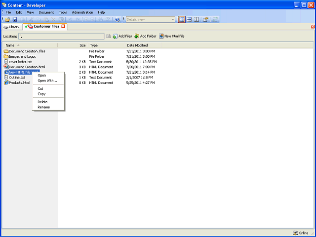The image size is (316, 237).
Task: Click the refresh icon in the toolbar
Action: pos(215,20)
